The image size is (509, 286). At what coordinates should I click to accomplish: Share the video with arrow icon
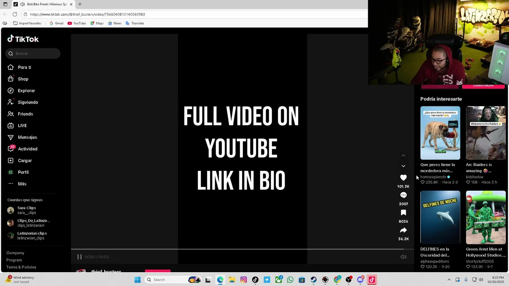(x=403, y=230)
